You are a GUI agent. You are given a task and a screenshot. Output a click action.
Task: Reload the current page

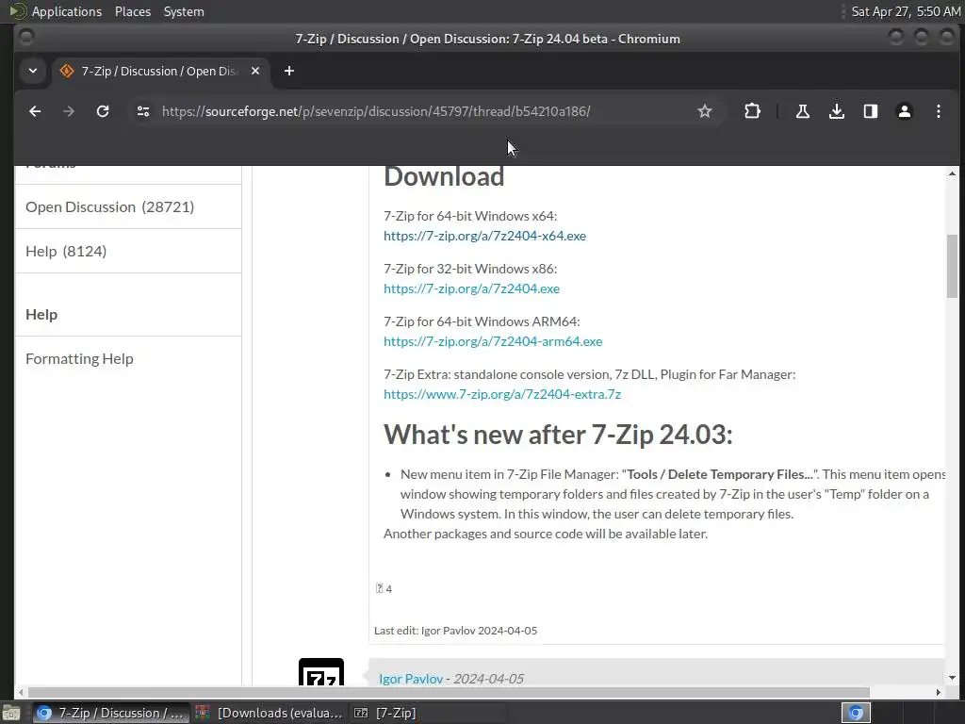[x=103, y=111]
